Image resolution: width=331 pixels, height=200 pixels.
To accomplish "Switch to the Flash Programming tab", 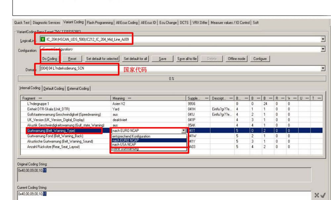I will pyautogui.click(x=100, y=23).
